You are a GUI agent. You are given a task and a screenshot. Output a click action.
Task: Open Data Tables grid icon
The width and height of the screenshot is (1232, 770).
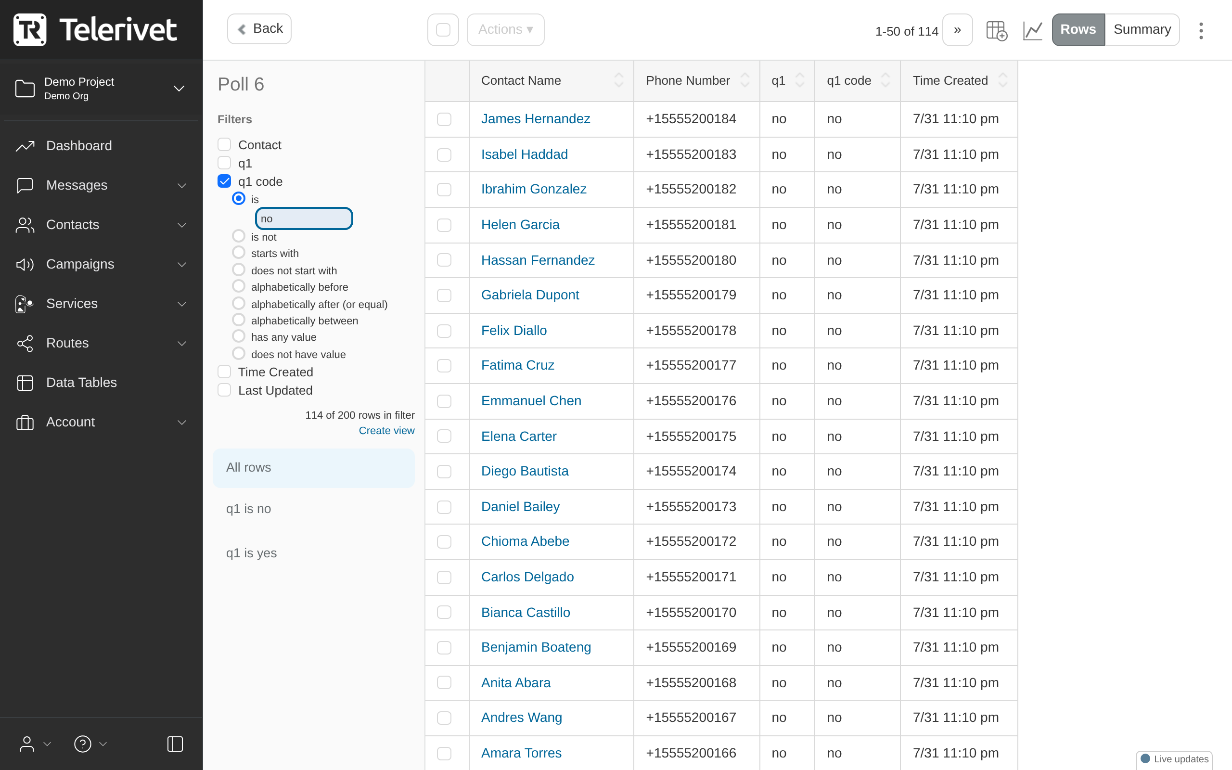pyautogui.click(x=25, y=383)
